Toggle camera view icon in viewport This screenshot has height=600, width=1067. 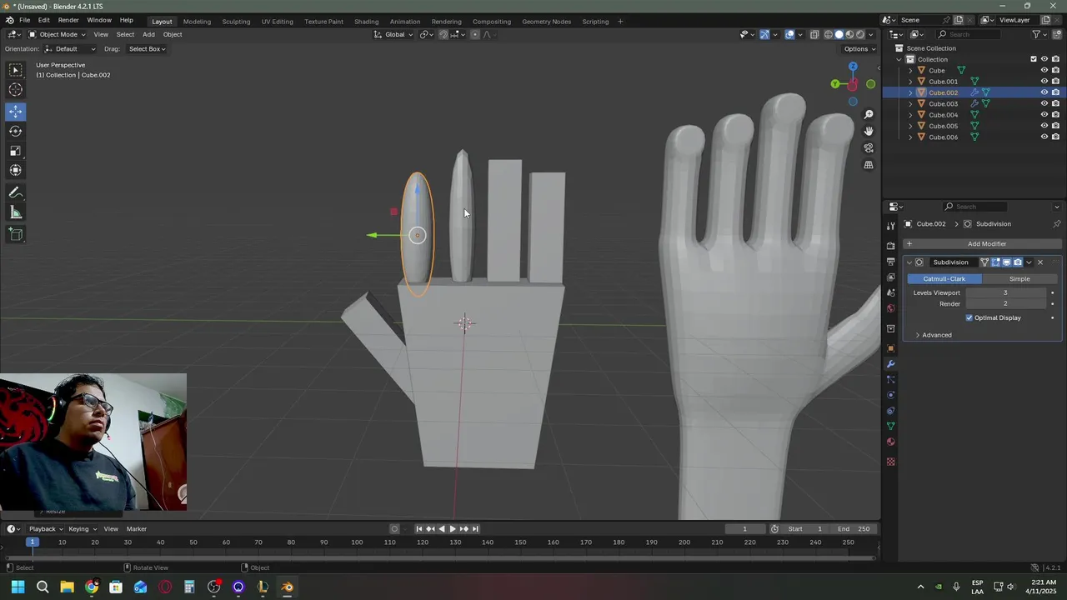pyautogui.click(x=869, y=147)
